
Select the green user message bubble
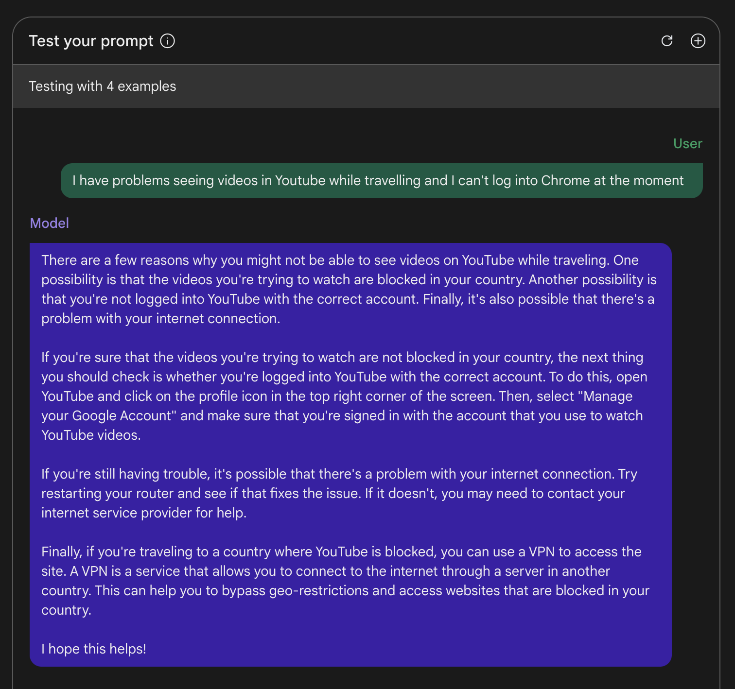[x=382, y=181]
